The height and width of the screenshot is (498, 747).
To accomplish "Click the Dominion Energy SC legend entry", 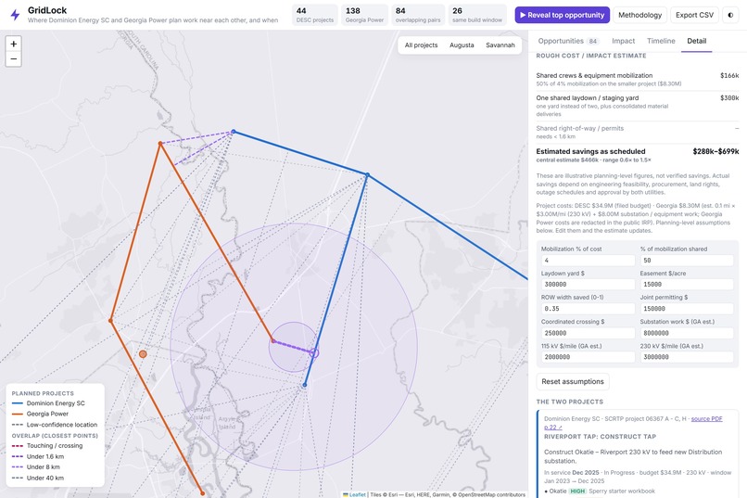I will (x=48, y=403).
